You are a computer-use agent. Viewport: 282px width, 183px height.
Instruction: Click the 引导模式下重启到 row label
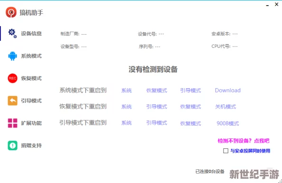83,122
